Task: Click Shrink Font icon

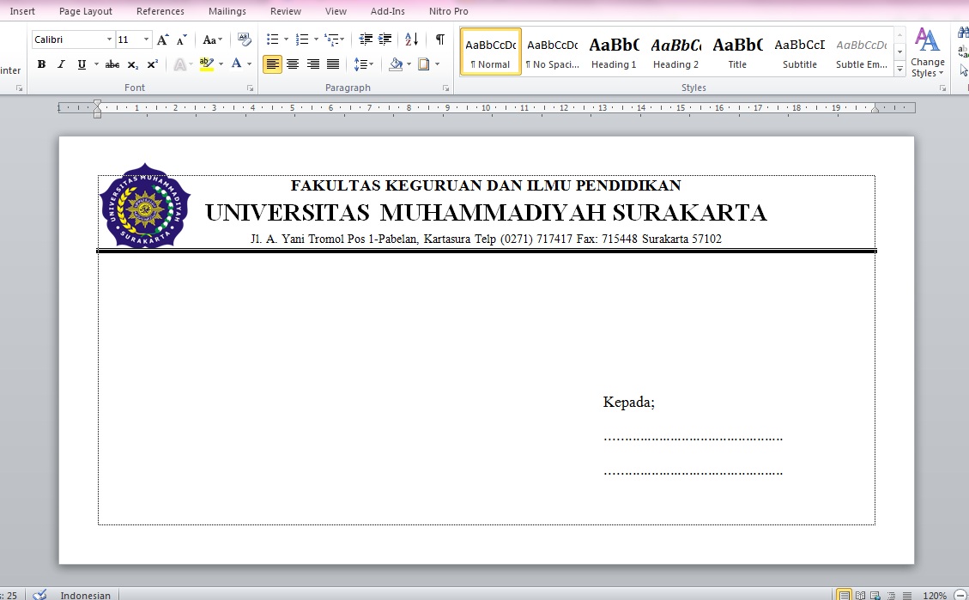Action: [x=181, y=39]
